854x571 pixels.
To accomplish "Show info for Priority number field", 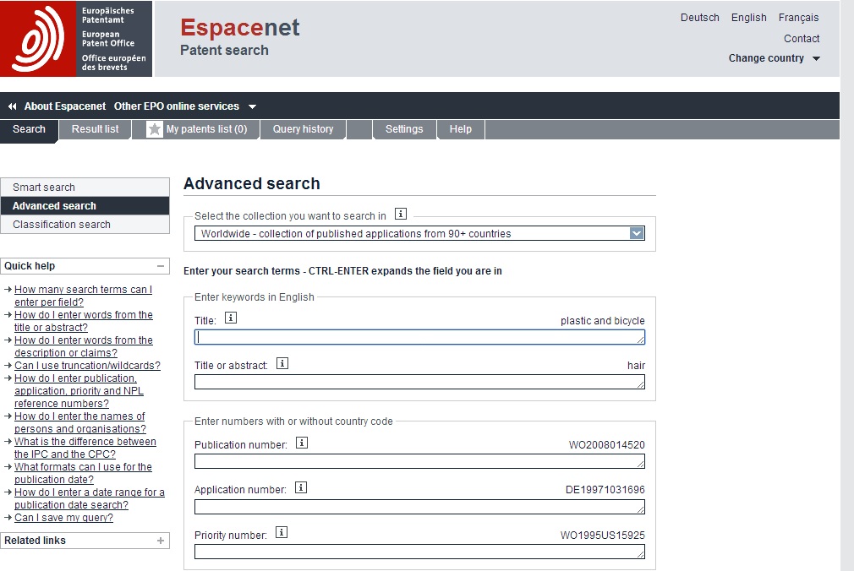I will tap(282, 532).
